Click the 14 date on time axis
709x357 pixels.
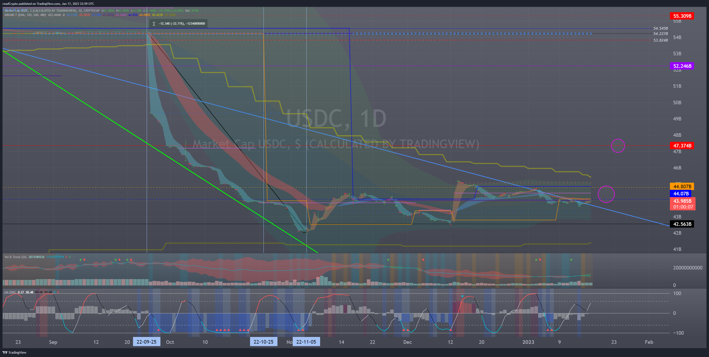[341, 342]
